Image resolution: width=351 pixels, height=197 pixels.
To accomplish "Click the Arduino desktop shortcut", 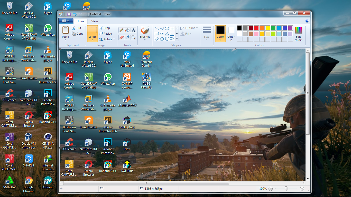I will pyautogui.click(x=48, y=183).
